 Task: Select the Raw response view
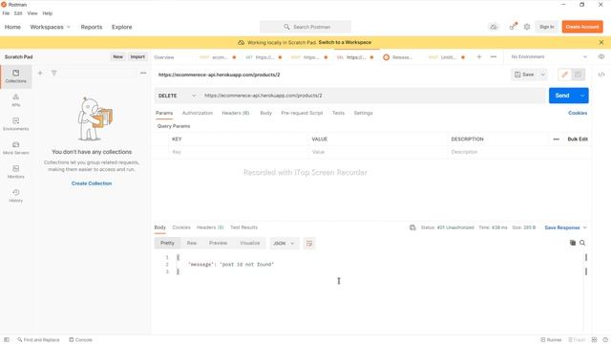point(191,243)
